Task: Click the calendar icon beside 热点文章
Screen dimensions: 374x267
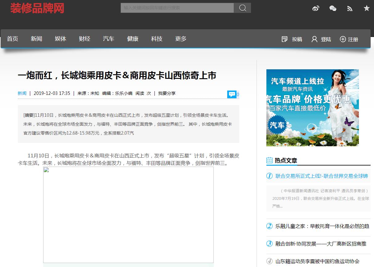Action: tap(269, 160)
